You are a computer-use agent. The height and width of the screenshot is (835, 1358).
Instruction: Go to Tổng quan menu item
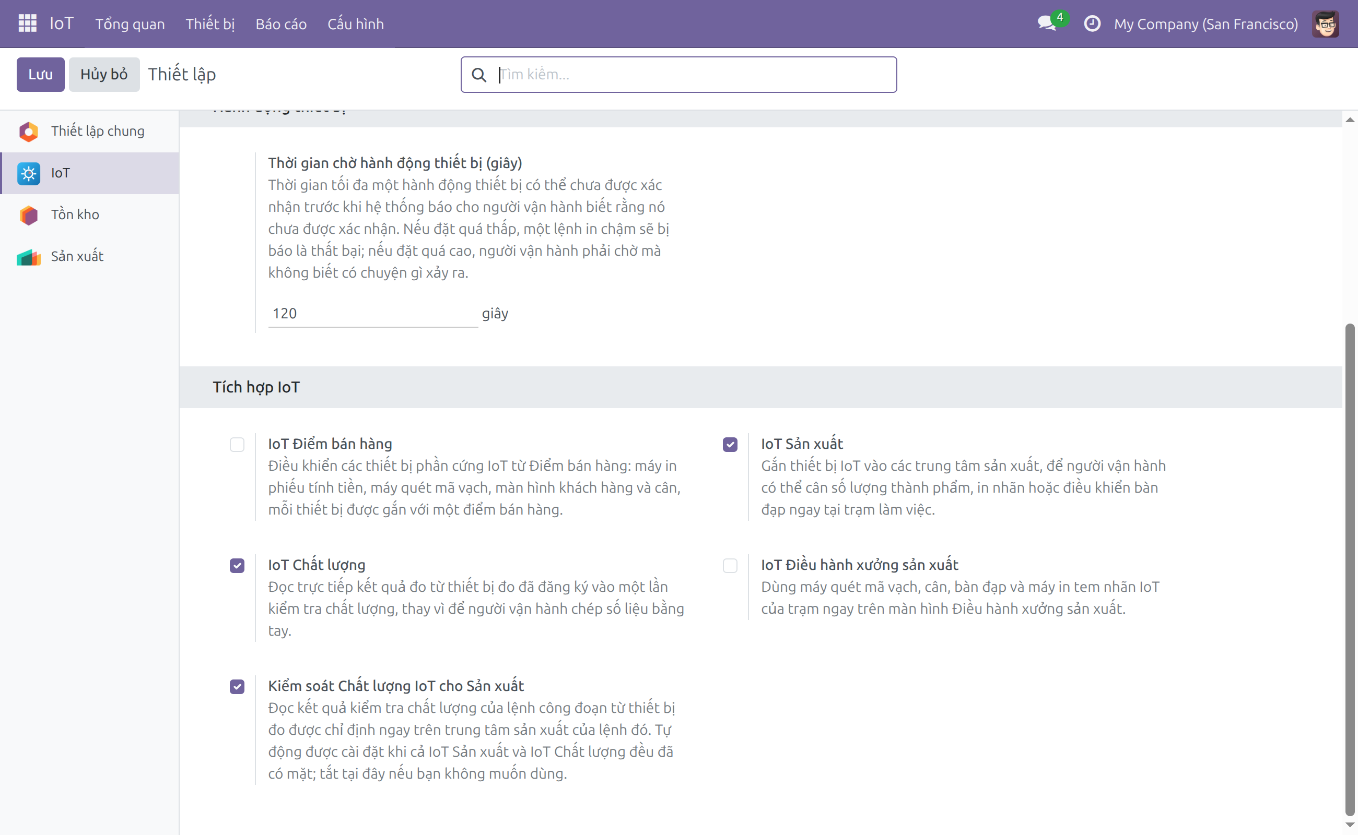(x=130, y=24)
